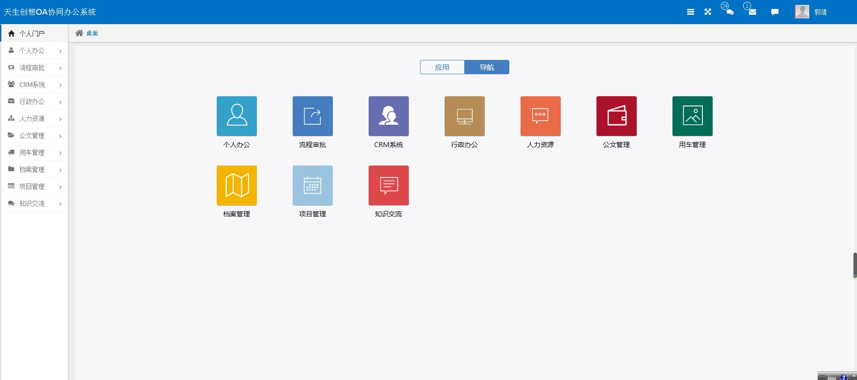Screen dimensions: 857x380
Task: Open the 用车管理 green tile icon
Action: (x=692, y=116)
